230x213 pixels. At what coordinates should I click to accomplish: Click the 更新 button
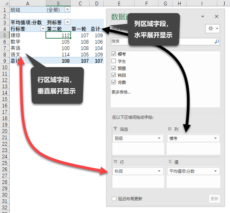pos(214,199)
